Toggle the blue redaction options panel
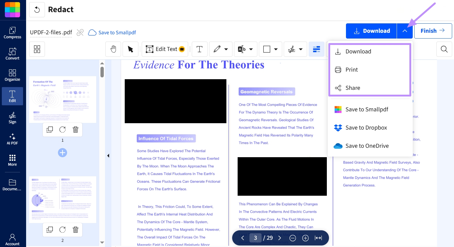This screenshot has height=247, width=454. (x=316, y=49)
